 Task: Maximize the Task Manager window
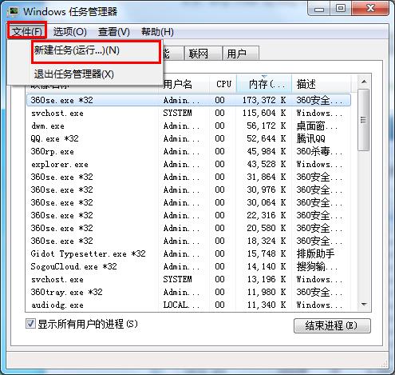(x=341, y=9)
